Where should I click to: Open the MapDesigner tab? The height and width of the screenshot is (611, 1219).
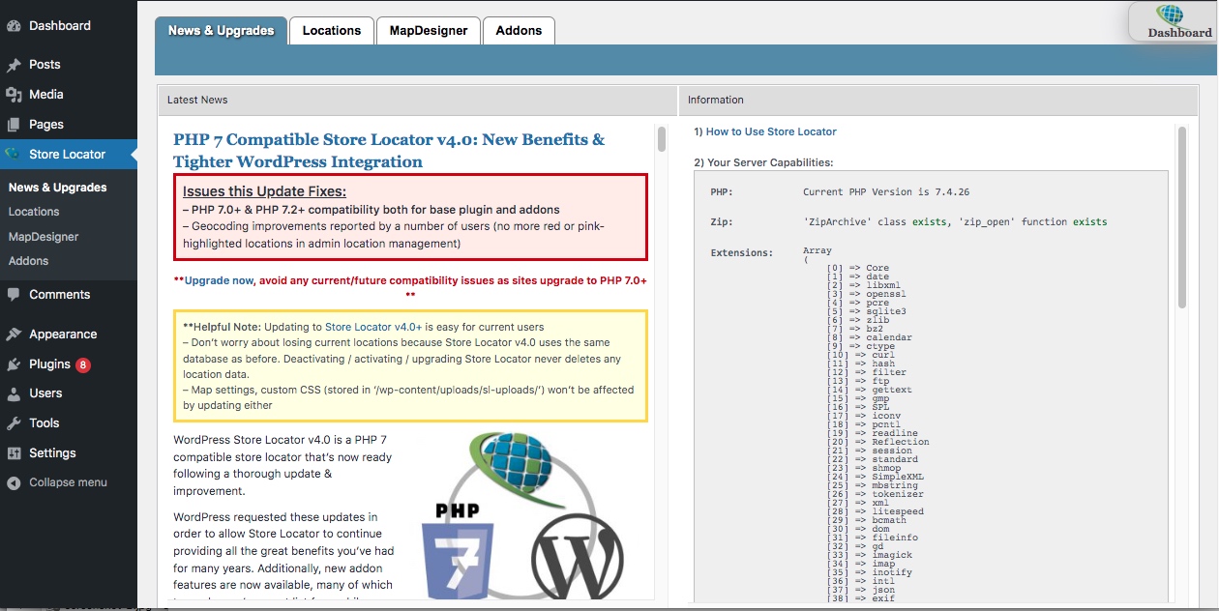(429, 31)
